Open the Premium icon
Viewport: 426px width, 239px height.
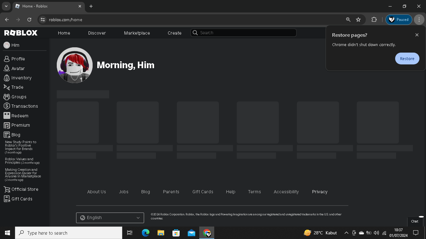point(7,125)
